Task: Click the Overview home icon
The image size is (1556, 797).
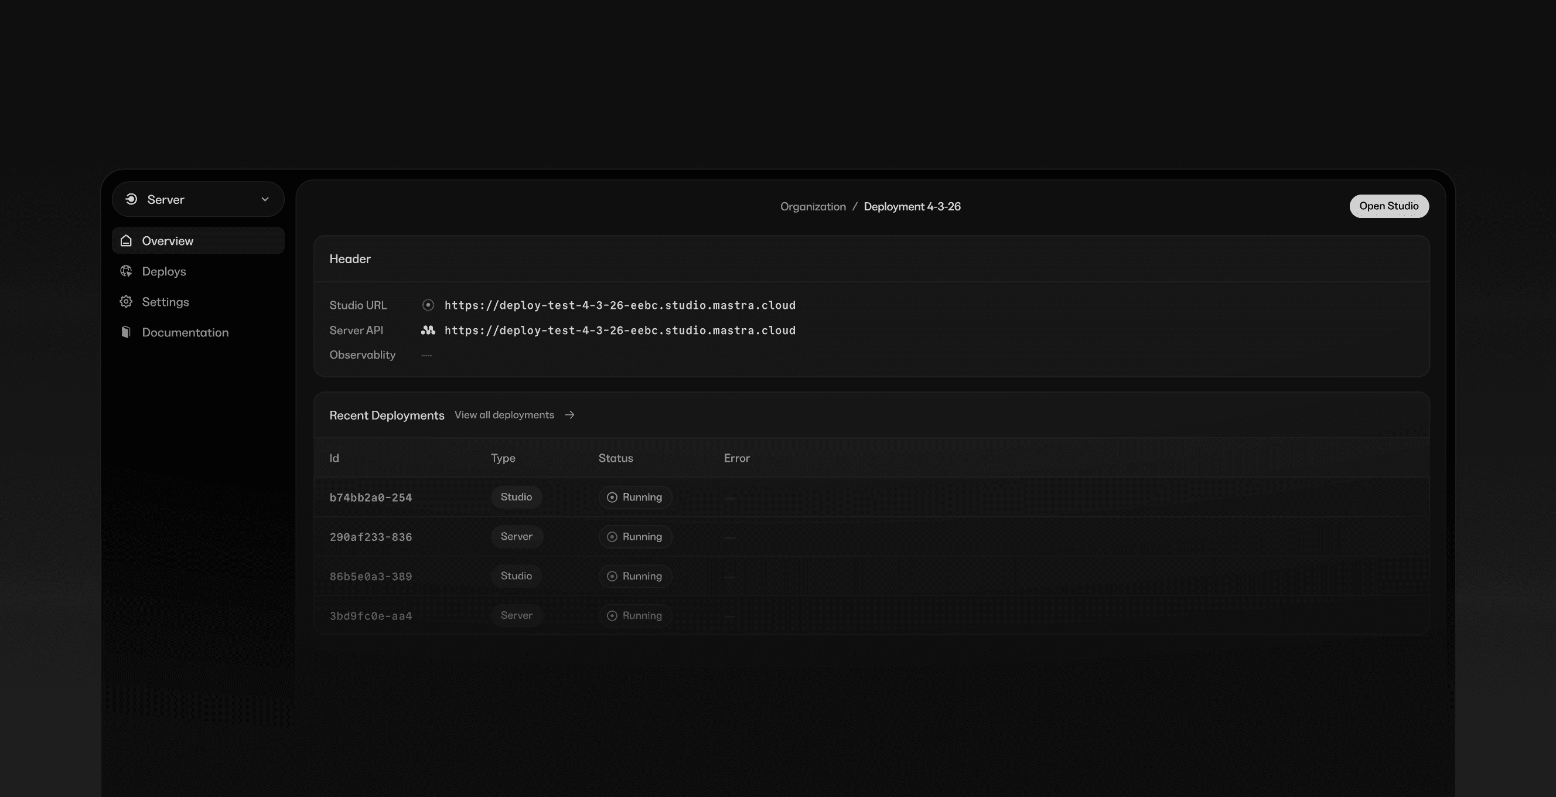Action: pos(126,240)
